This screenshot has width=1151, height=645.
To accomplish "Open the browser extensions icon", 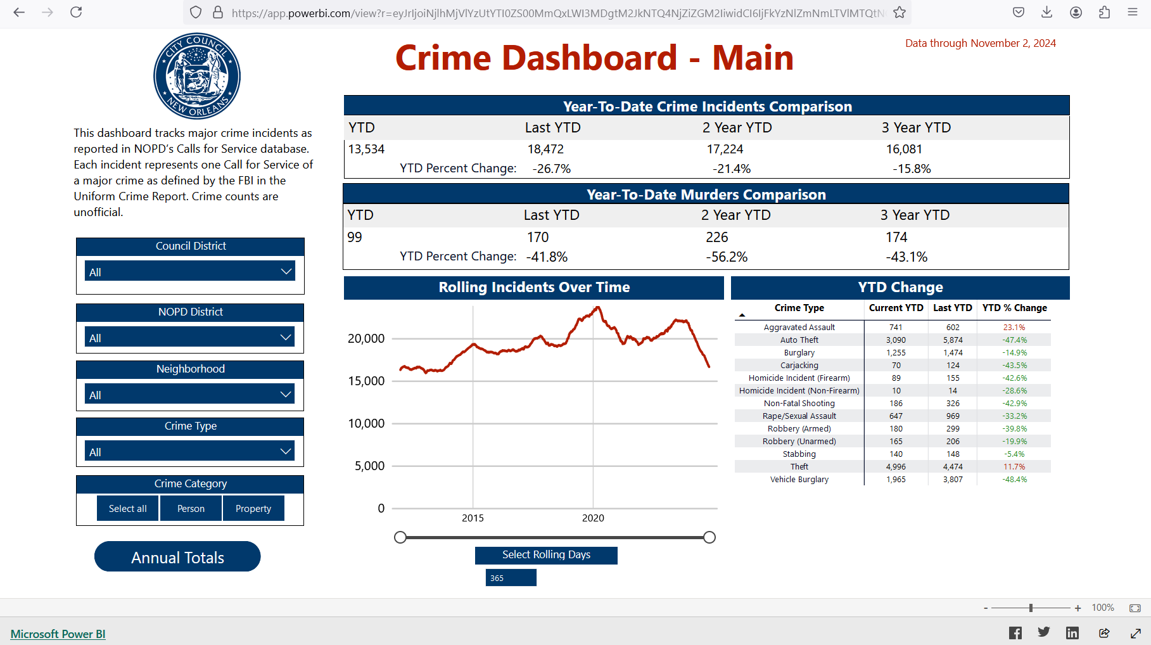I will coord(1104,12).
